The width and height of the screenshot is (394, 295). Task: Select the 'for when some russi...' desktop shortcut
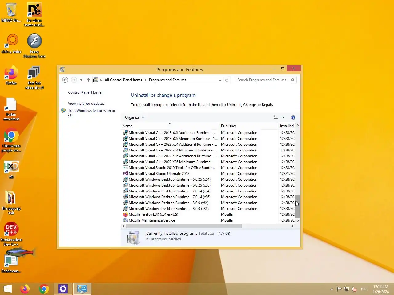tap(34, 14)
